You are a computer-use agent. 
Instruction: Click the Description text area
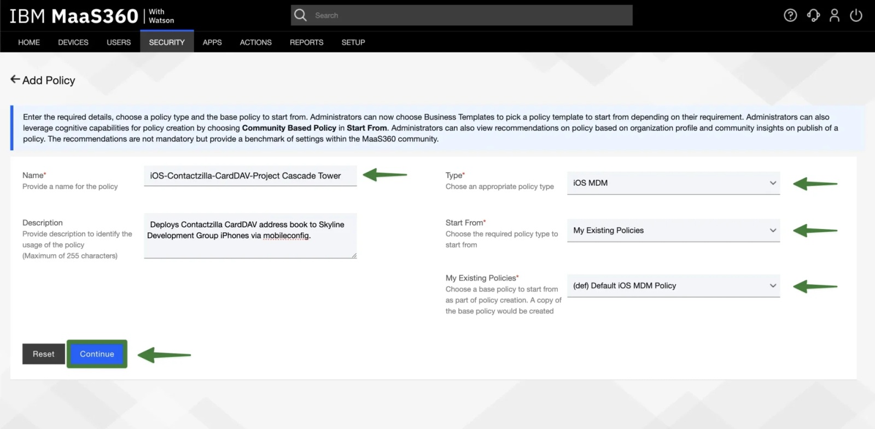pos(250,236)
